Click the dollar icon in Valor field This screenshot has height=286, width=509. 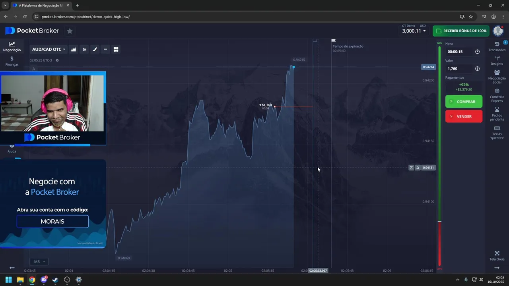click(x=477, y=69)
